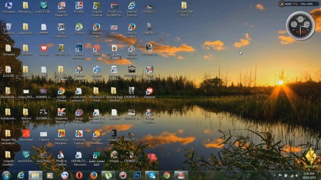Open the Lingobit Localize folder

(9, 158)
